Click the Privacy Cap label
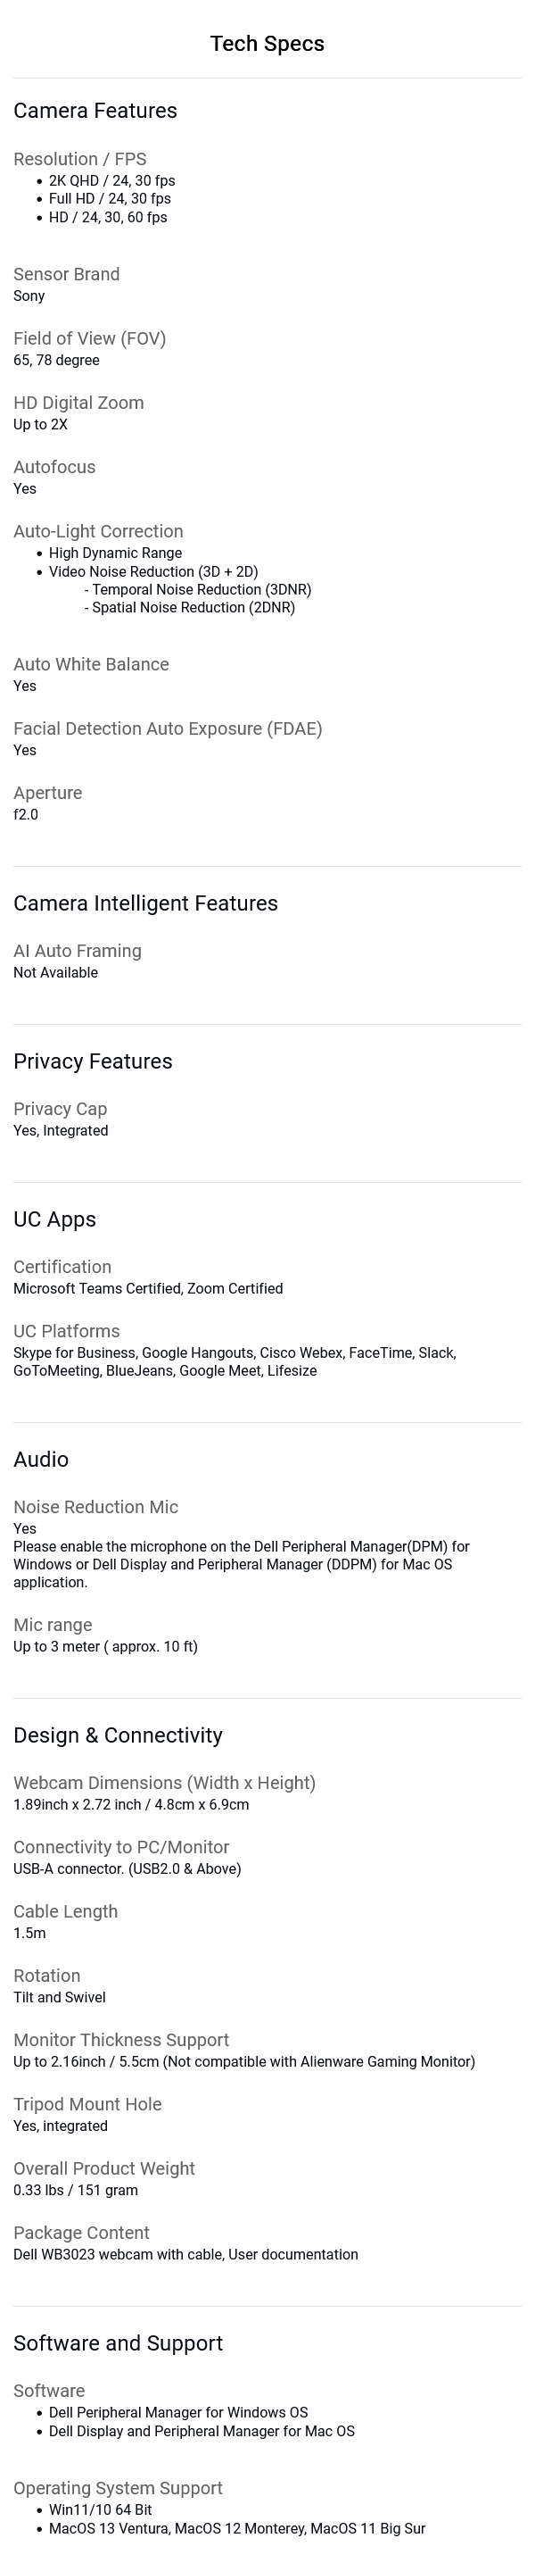 pos(61,1110)
